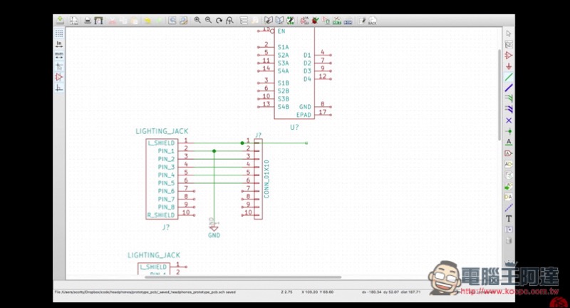Click the junction dot on L_SHIELD wire
The image size is (570, 308).
coord(242,143)
